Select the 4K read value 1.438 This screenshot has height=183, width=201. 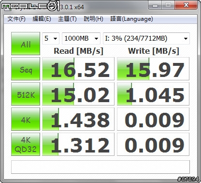tap(78, 119)
